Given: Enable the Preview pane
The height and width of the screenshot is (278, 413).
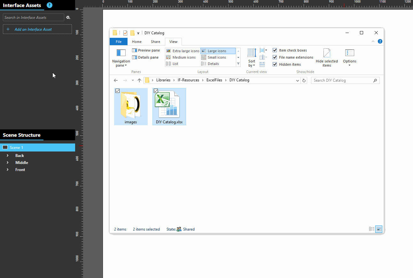Looking at the screenshot, I should point(146,50).
